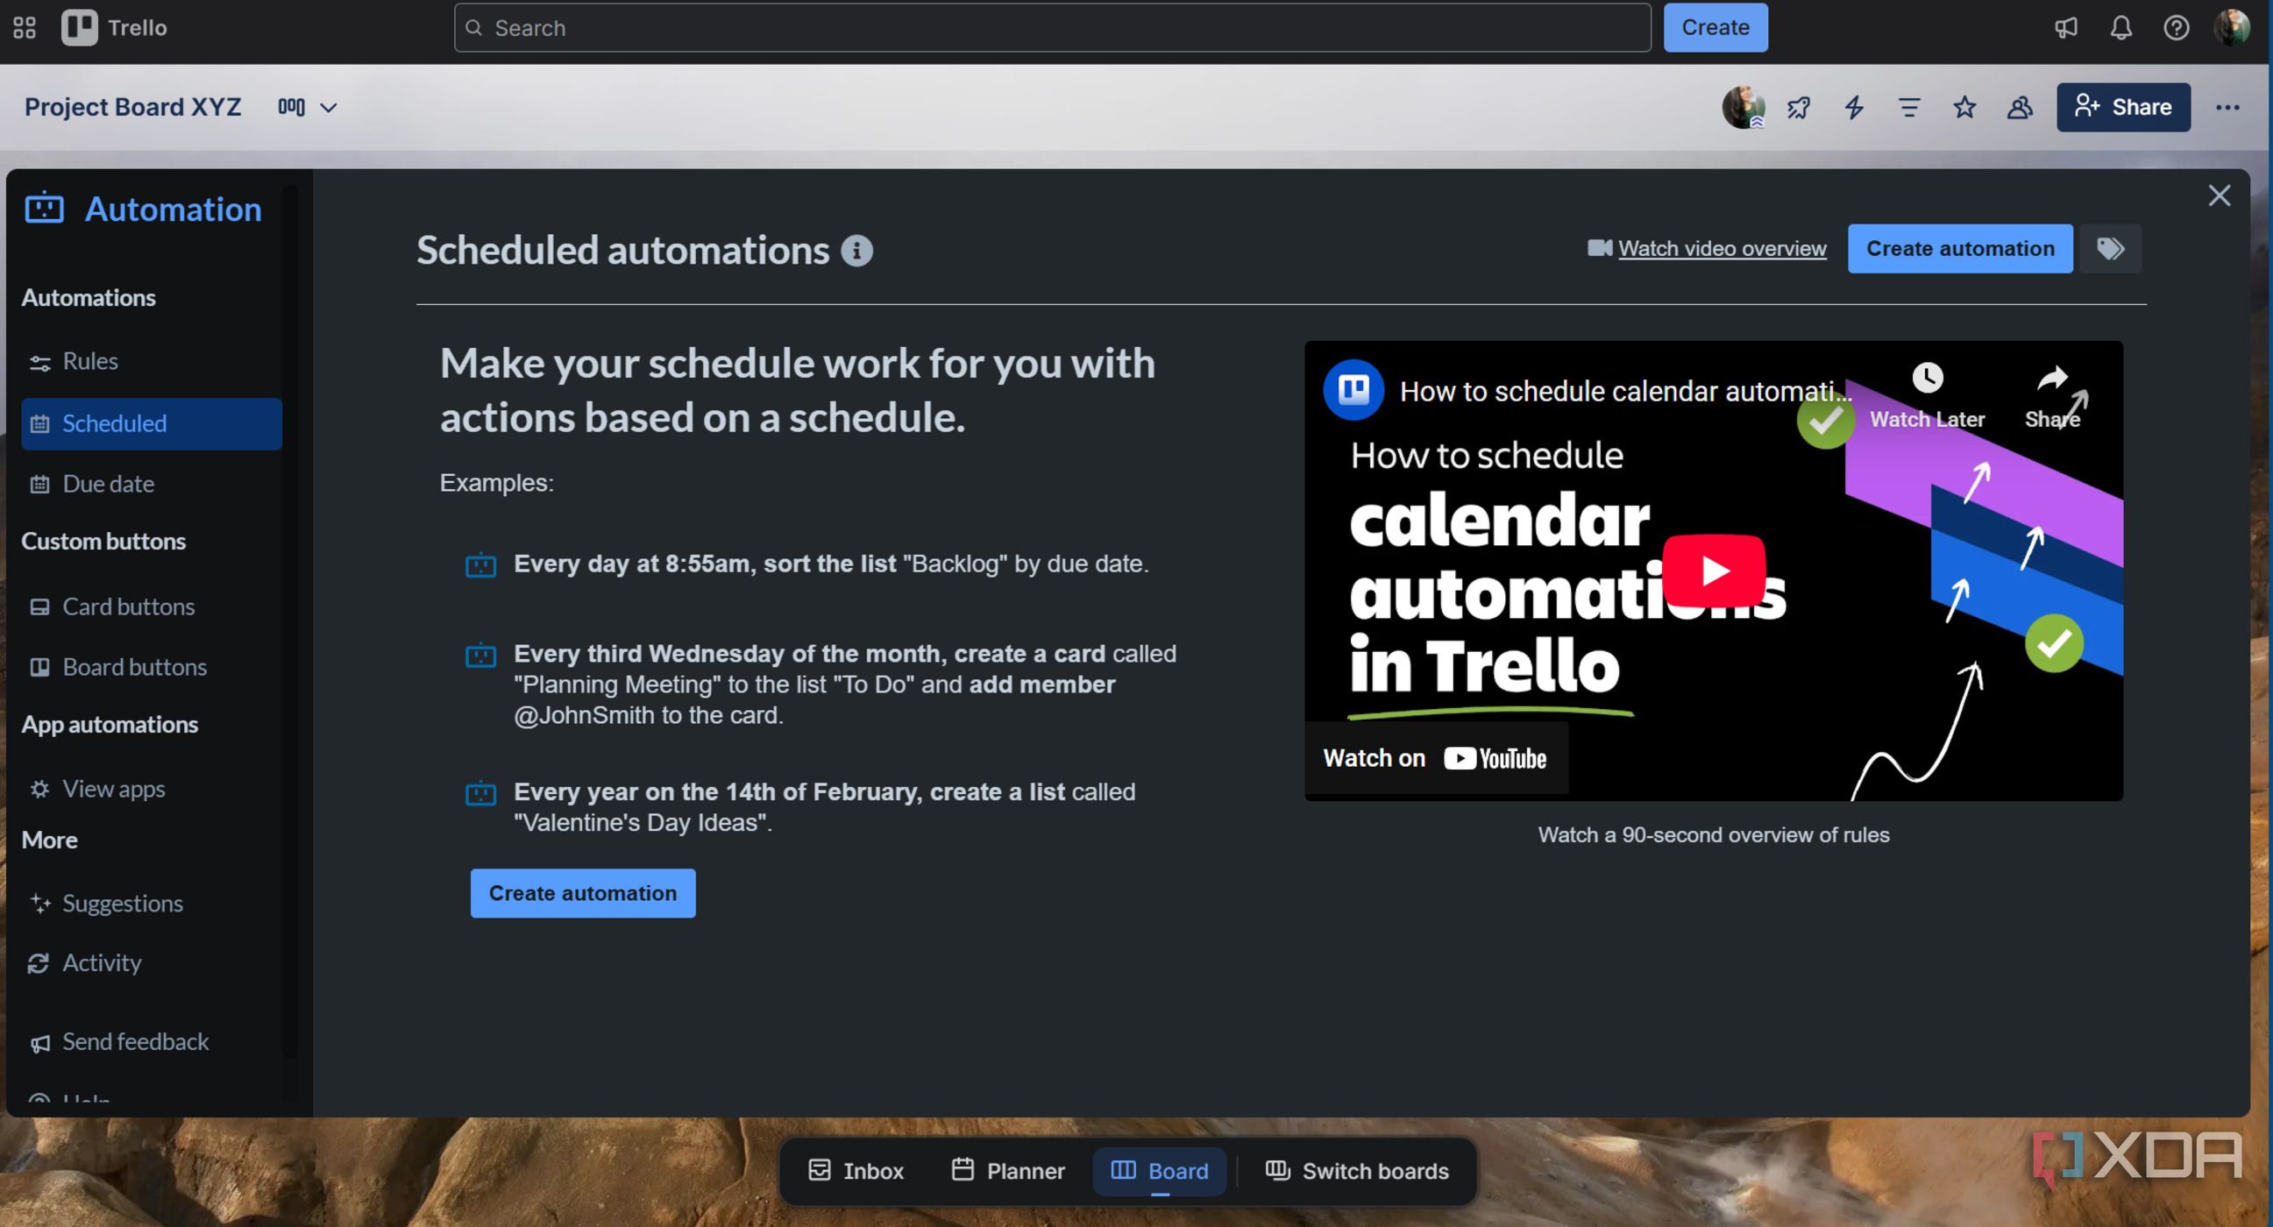Click the top-right Create automation button
Image resolution: width=2273 pixels, height=1227 pixels.
pyautogui.click(x=1960, y=249)
